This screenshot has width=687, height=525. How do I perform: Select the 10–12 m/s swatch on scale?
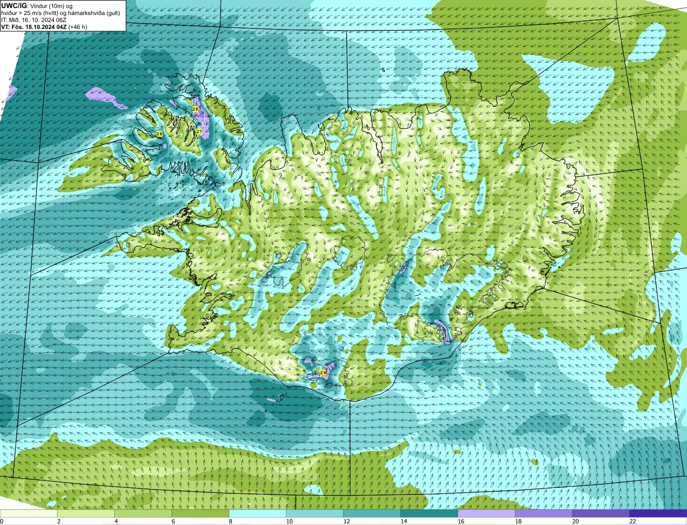[315, 513]
